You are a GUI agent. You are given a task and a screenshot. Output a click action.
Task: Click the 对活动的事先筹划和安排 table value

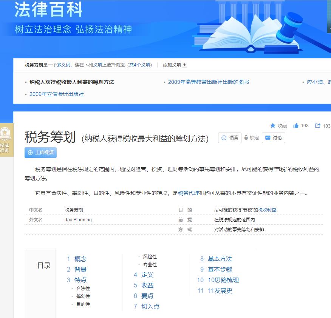[x=239, y=230]
